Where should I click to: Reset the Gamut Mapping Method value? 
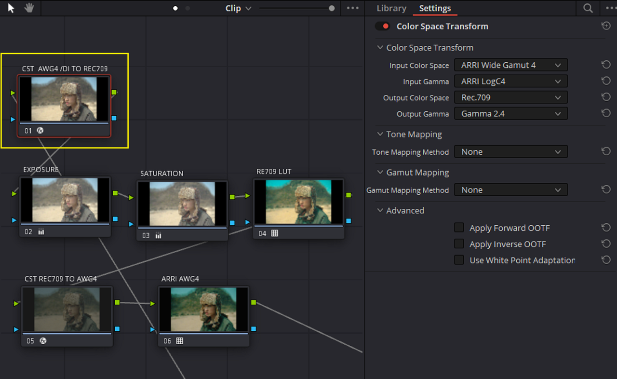coord(606,189)
